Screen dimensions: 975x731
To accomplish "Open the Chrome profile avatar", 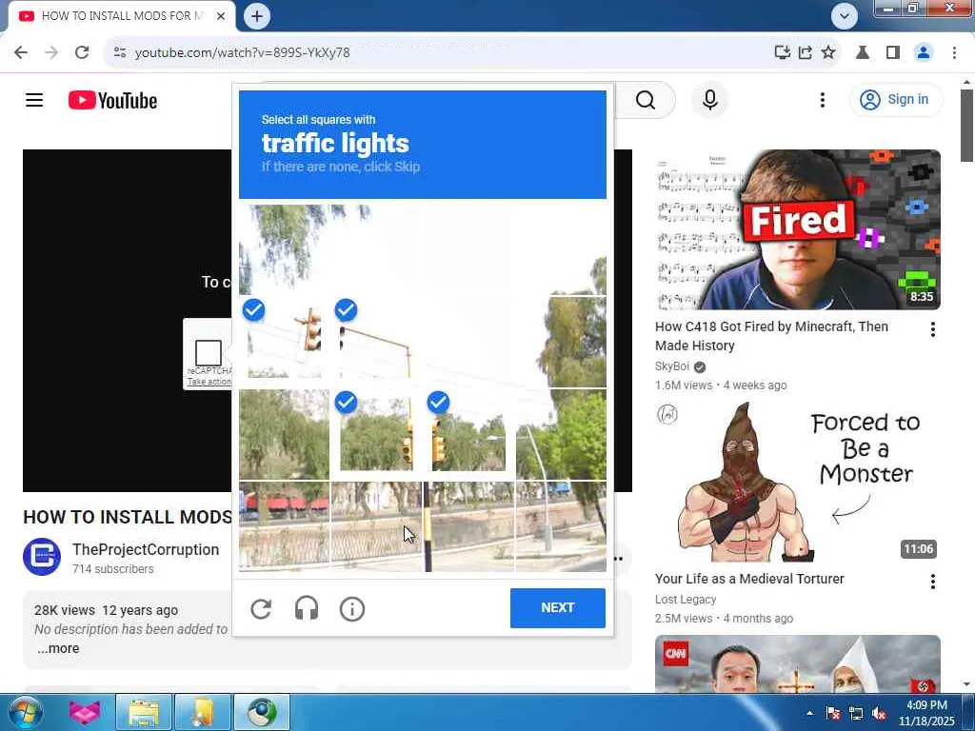I will pos(924,53).
